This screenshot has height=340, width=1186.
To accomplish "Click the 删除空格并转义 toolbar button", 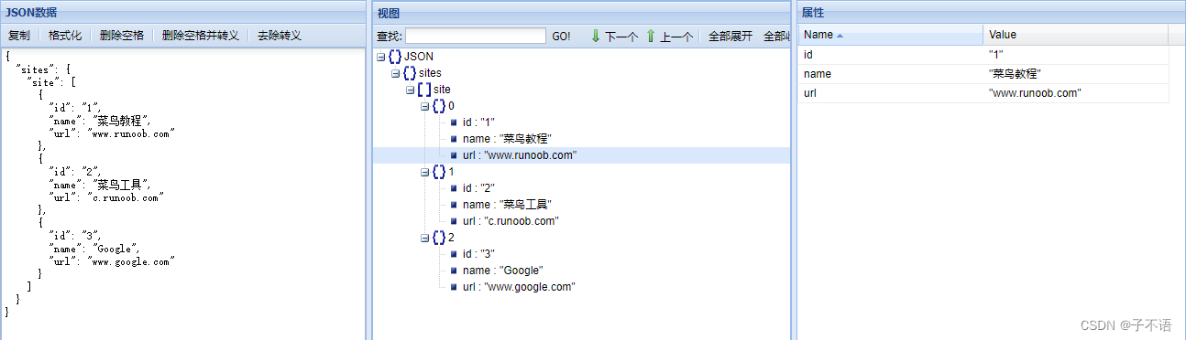I will coord(201,36).
